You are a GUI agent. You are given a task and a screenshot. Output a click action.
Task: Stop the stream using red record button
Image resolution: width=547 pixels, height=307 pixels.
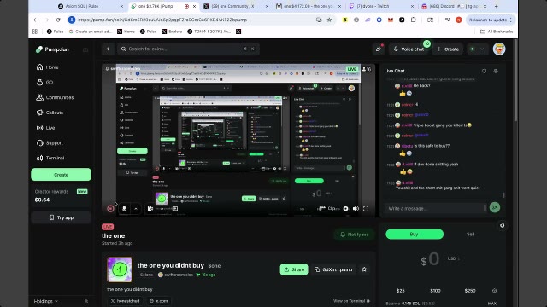pyautogui.click(x=110, y=208)
